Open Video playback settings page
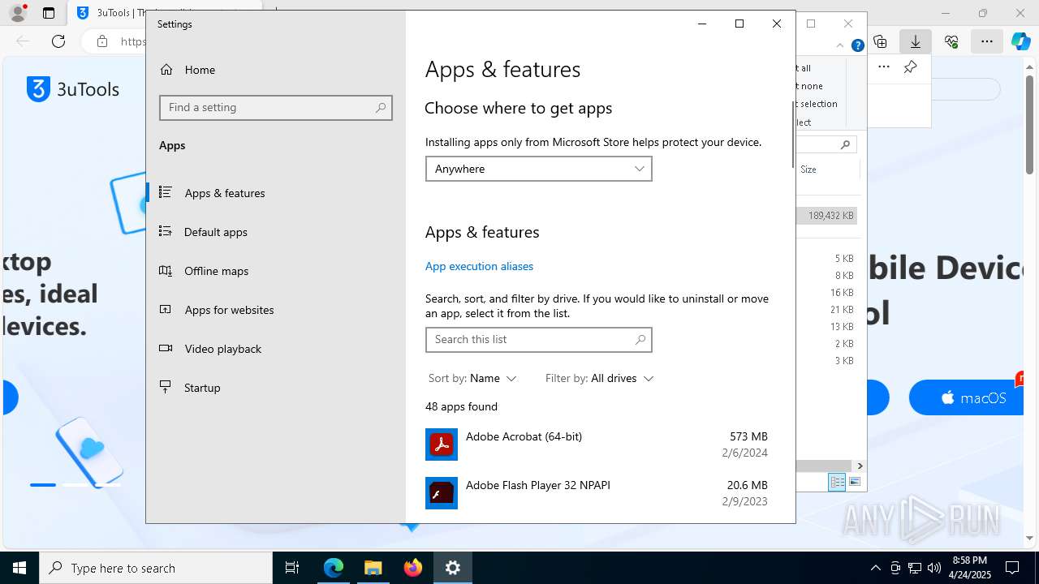This screenshot has height=584, width=1039. point(222,349)
